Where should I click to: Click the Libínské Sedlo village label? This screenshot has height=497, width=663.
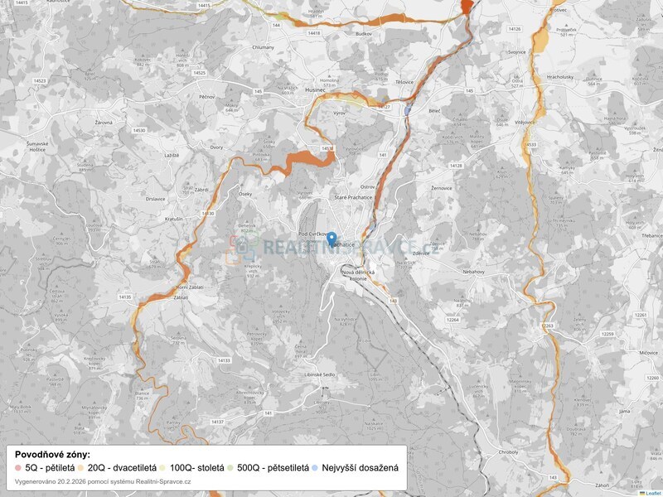[x=317, y=375]
